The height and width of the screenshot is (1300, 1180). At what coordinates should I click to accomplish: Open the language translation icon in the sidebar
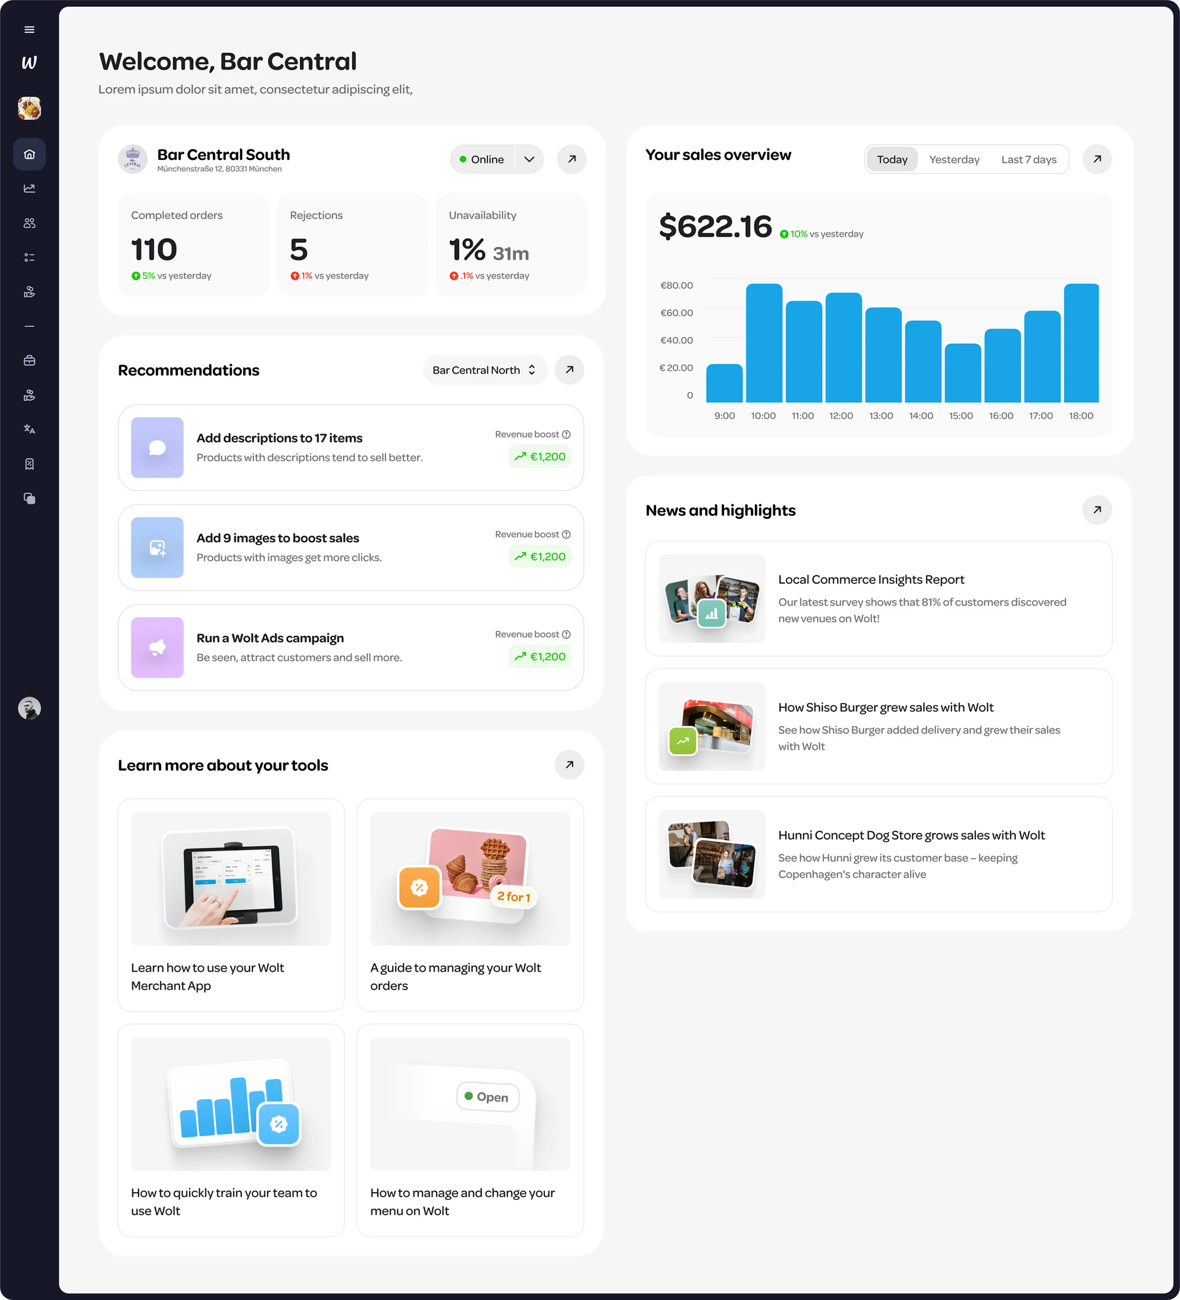(29, 429)
